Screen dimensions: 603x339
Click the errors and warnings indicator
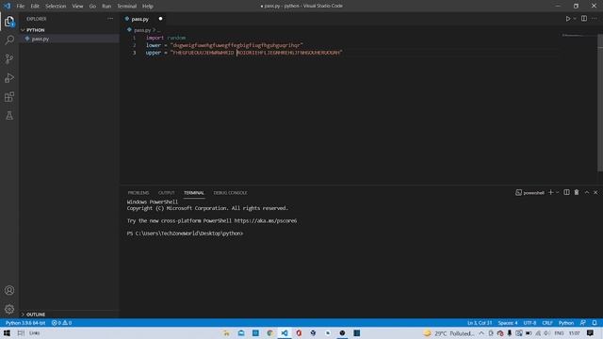click(x=61, y=323)
